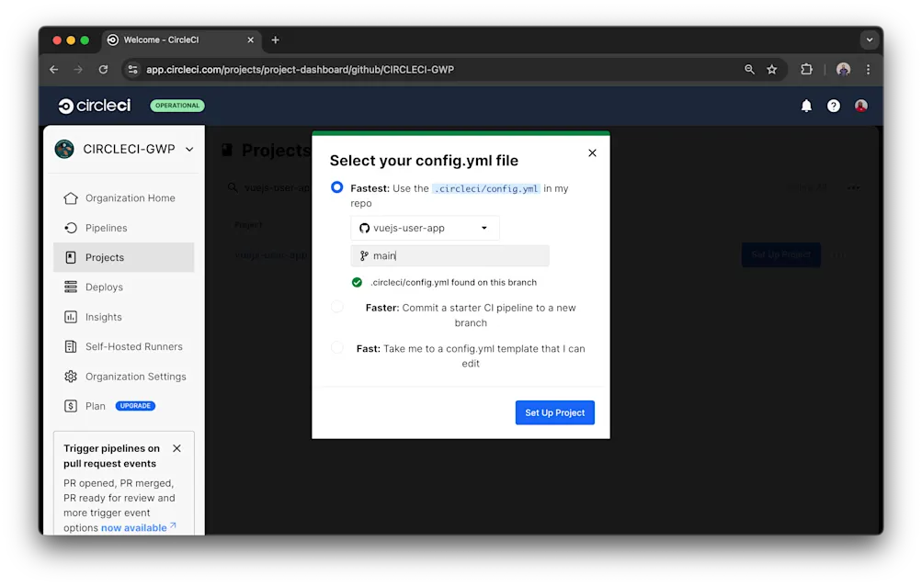Viewport: 922px width, 586px height.
Task: Select the Fast config.yml template option
Action: 337,347
